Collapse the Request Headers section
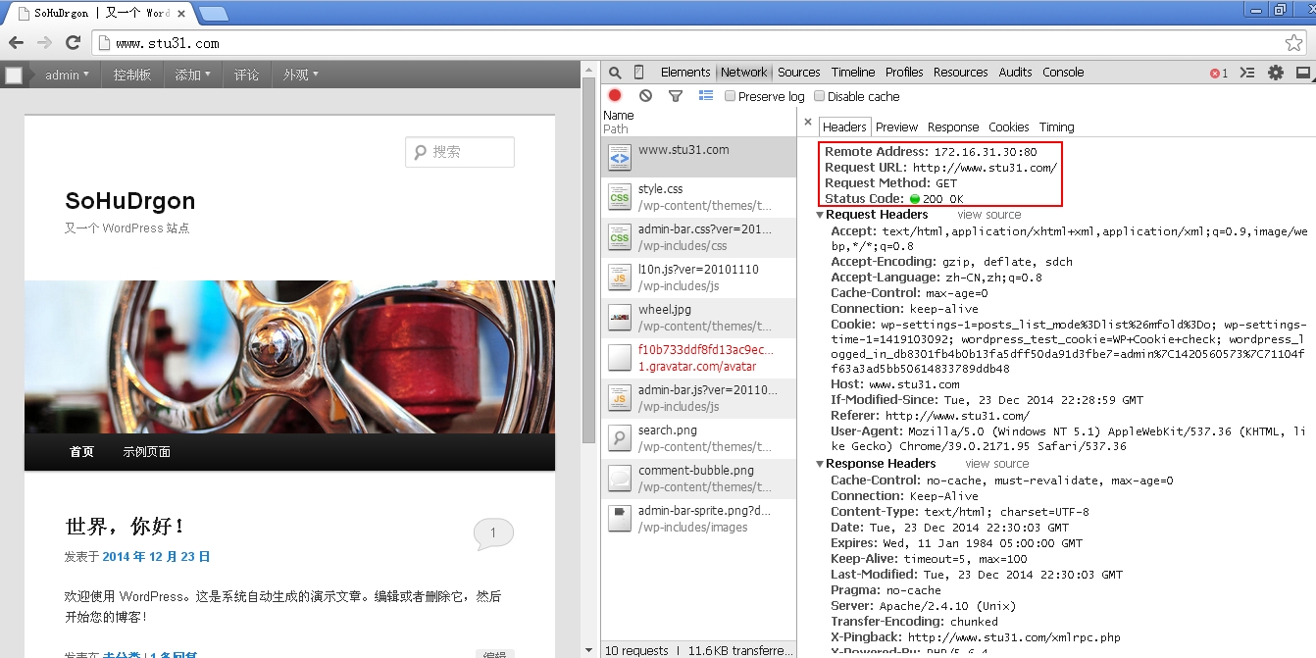Screen dimensions: 1316x658 (820, 215)
